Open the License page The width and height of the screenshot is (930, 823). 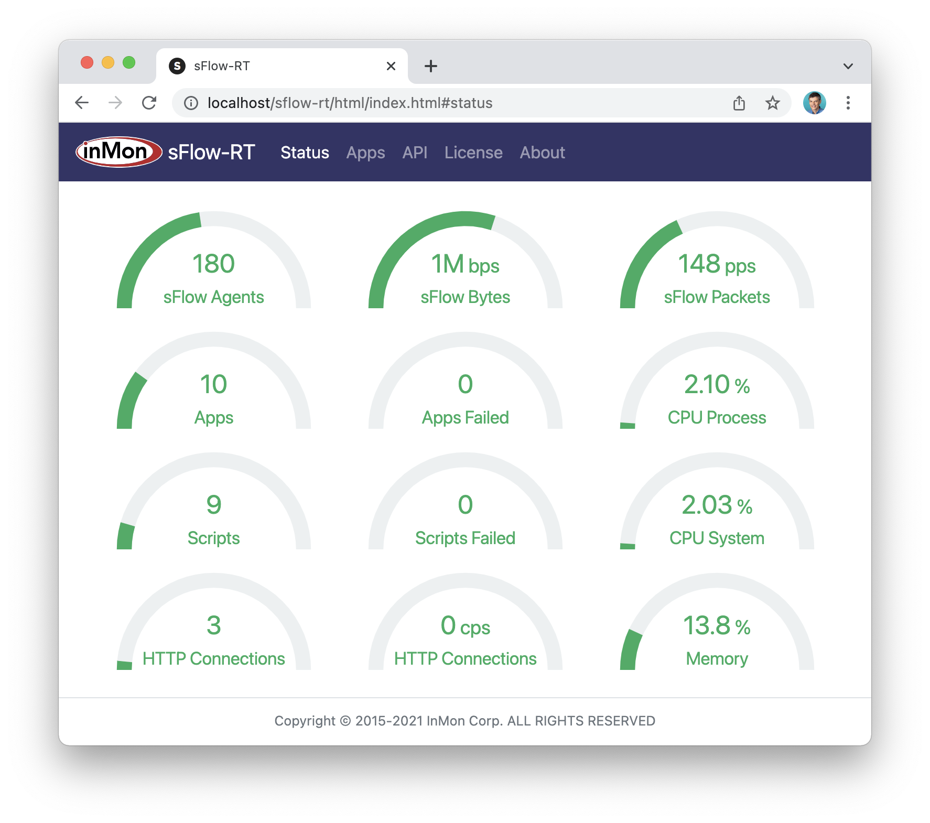tap(473, 153)
